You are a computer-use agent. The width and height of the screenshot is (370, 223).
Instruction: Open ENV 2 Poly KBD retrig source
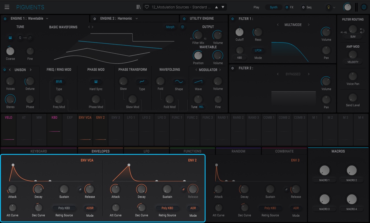(x=167, y=208)
